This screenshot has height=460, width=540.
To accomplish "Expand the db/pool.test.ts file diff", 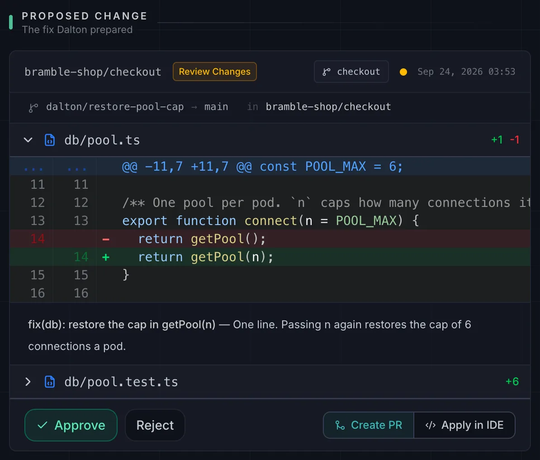I will click(28, 382).
